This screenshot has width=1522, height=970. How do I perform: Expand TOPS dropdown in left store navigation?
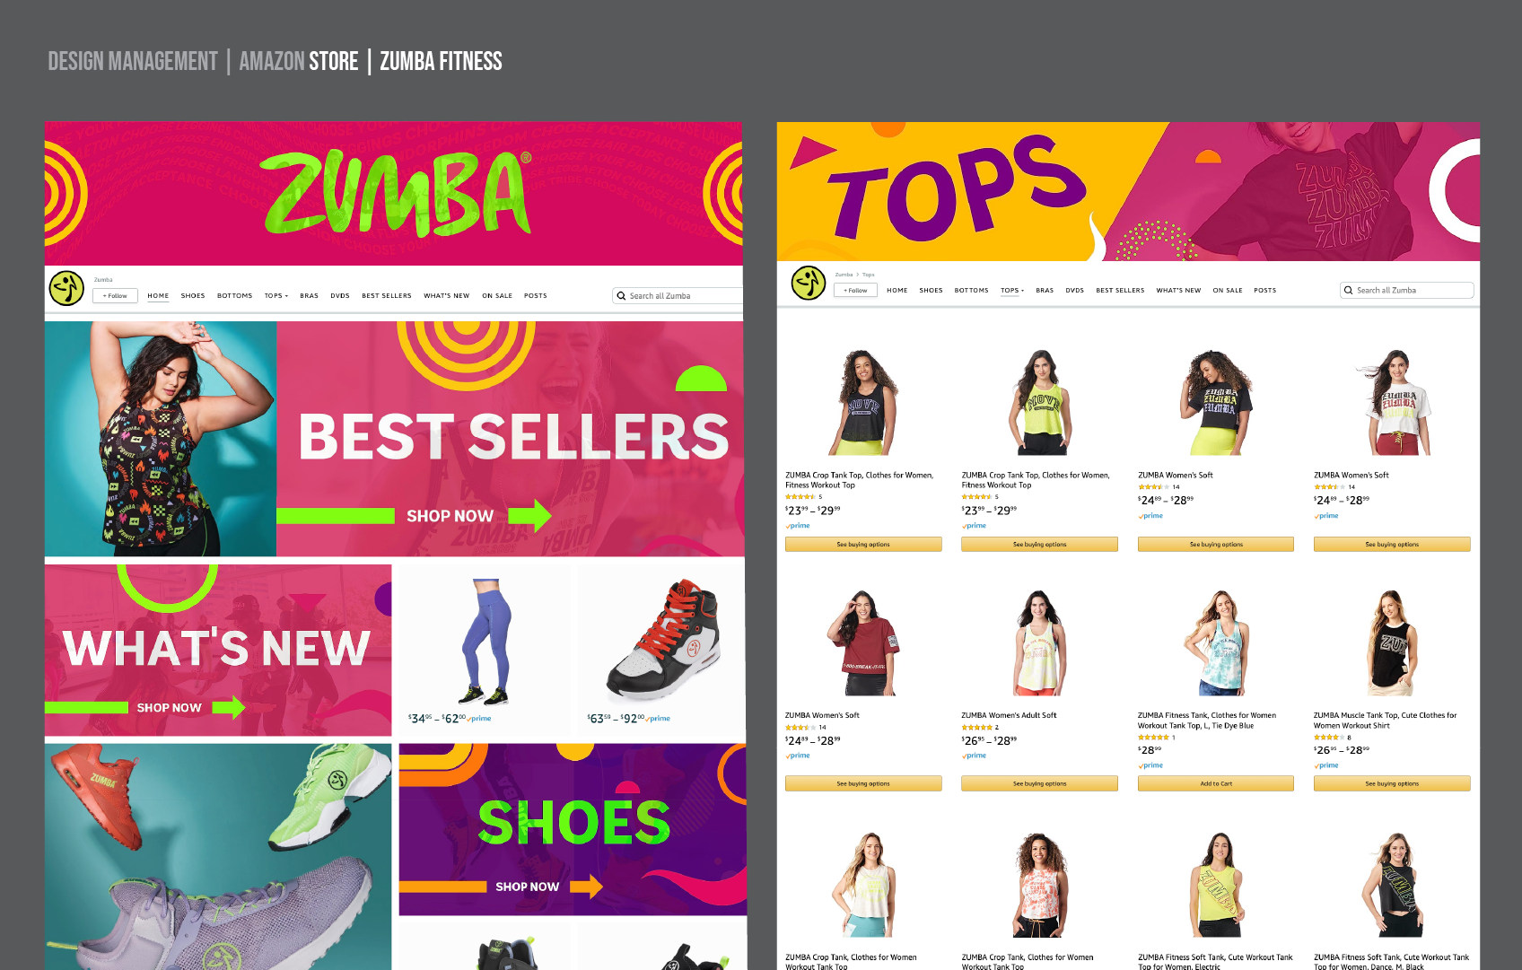276,295
